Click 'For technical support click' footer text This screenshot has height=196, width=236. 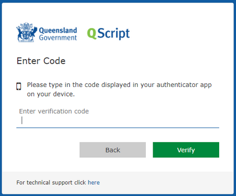51,182
